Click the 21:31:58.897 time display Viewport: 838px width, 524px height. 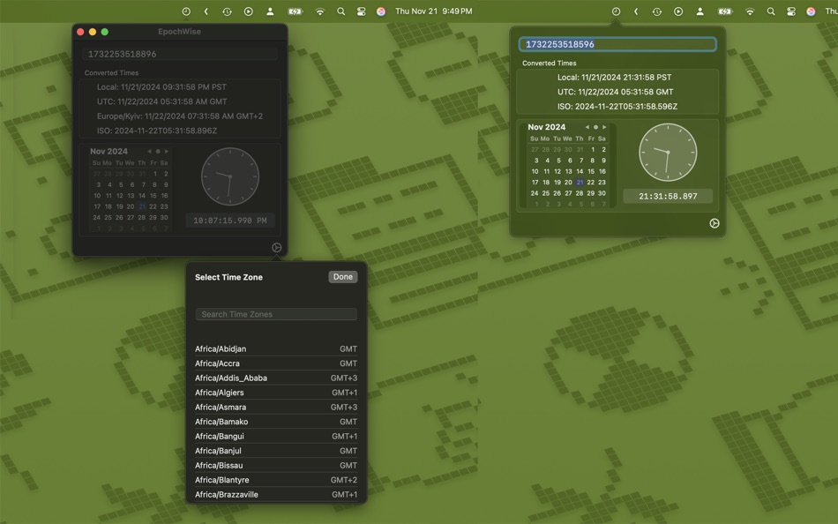[668, 196]
